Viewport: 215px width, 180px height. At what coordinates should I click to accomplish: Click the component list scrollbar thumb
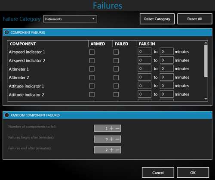tap(206, 61)
